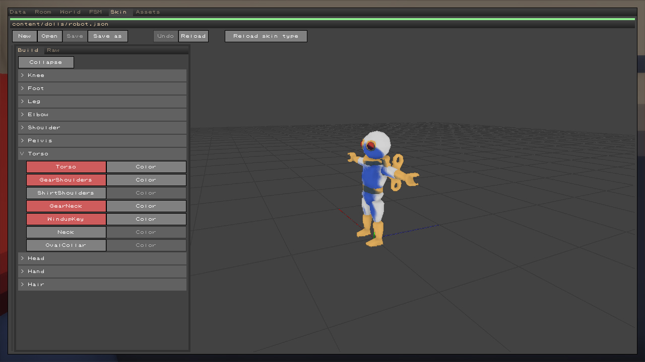Expand the Shoulder section
The image size is (645, 362).
102,128
